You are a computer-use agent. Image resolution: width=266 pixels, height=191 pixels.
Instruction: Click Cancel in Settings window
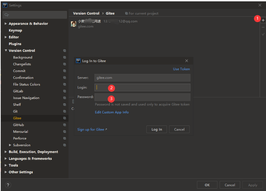230,185
